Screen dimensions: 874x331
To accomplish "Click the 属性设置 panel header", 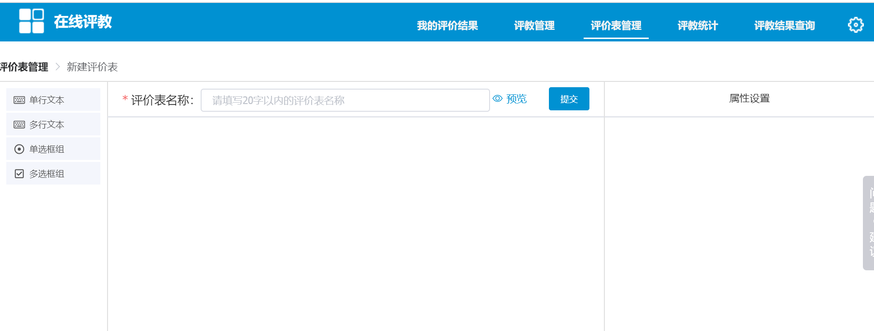I will (x=749, y=98).
